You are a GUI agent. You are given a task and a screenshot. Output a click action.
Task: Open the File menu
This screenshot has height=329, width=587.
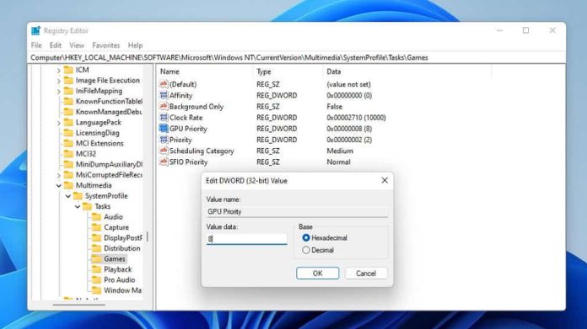click(x=36, y=45)
